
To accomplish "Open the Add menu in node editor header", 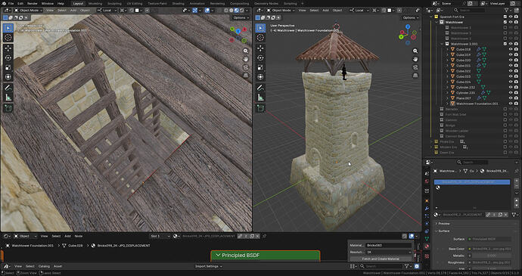I will [67, 237].
